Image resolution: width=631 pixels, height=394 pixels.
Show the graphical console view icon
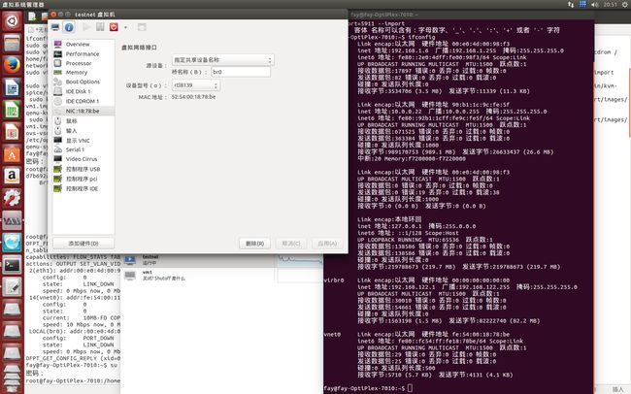coord(55,27)
